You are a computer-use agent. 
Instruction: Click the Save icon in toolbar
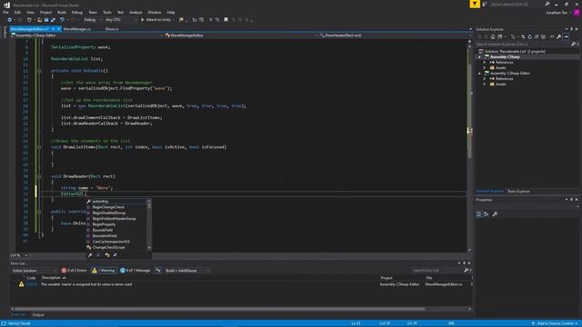(46, 20)
